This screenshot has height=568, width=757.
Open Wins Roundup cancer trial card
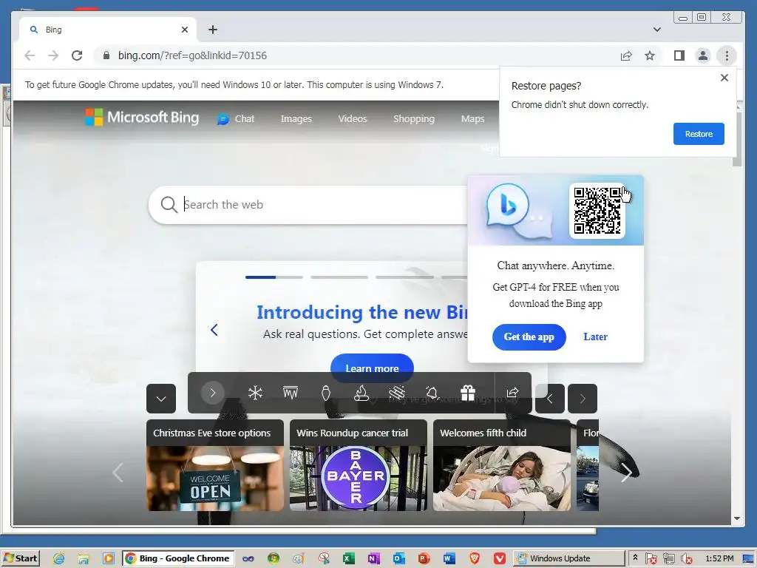click(x=359, y=464)
